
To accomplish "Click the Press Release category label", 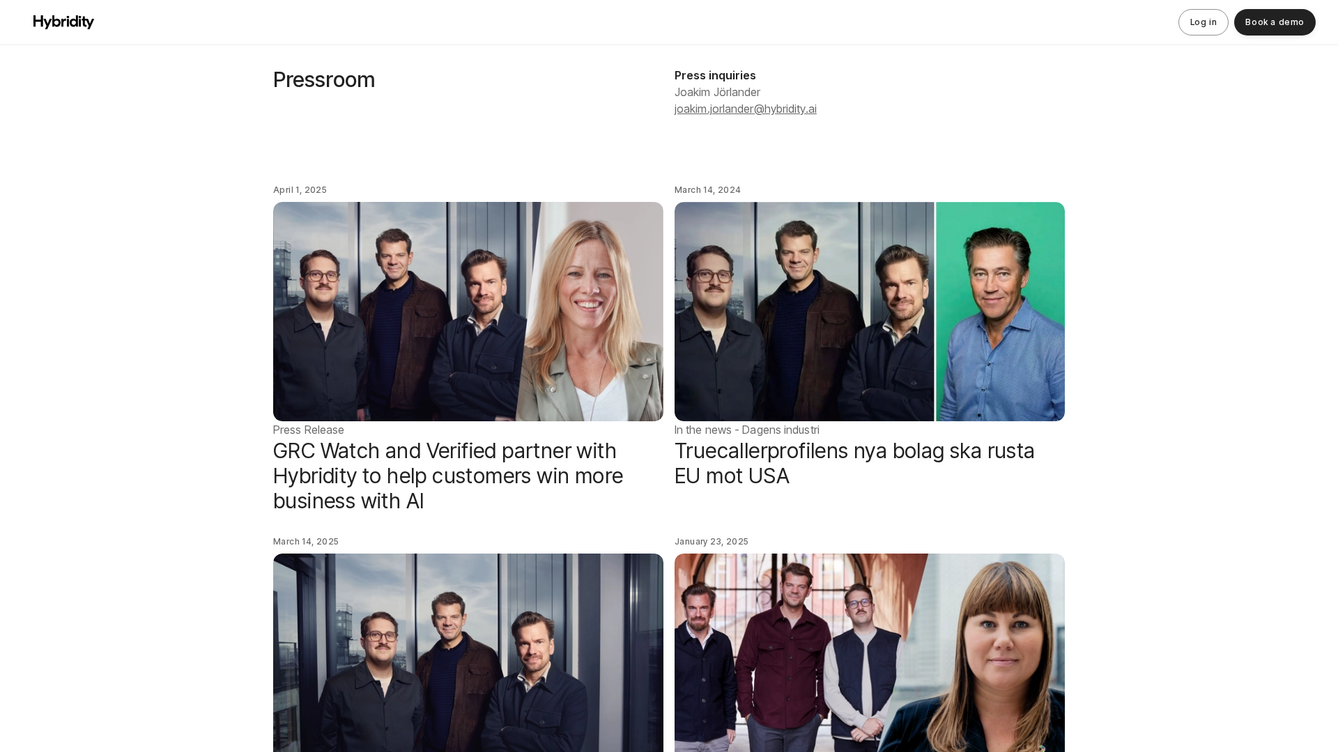I will click(309, 430).
